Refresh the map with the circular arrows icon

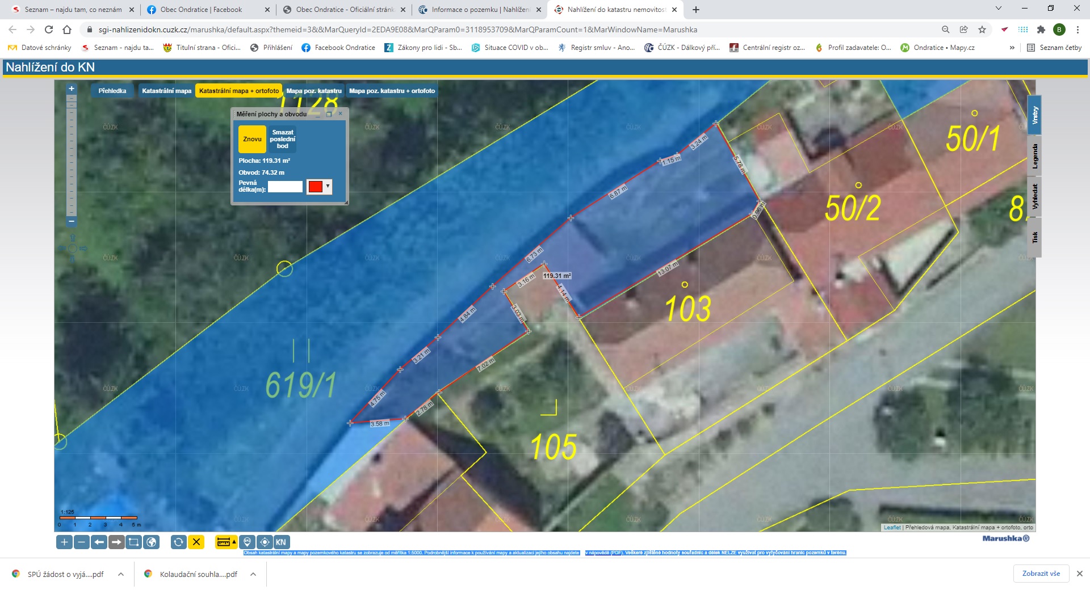pyautogui.click(x=178, y=542)
